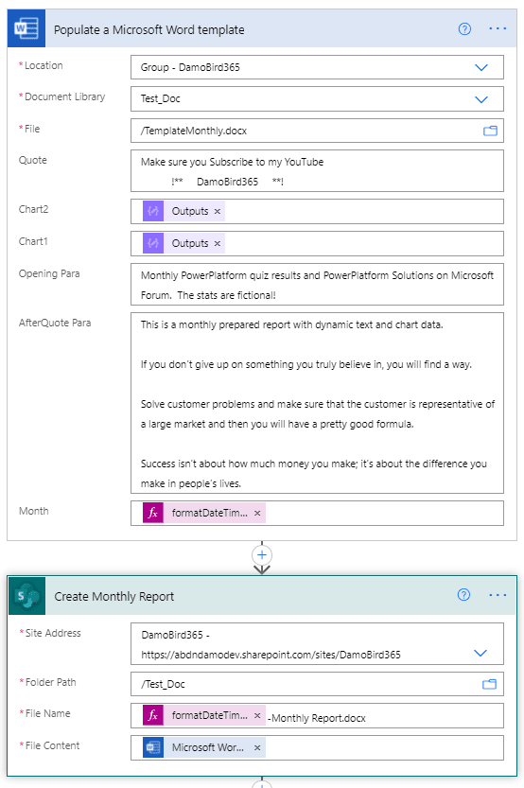This screenshot has height=788, width=524.
Task: Remove formatDateTime token from Month field
Action: click(x=257, y=513)
